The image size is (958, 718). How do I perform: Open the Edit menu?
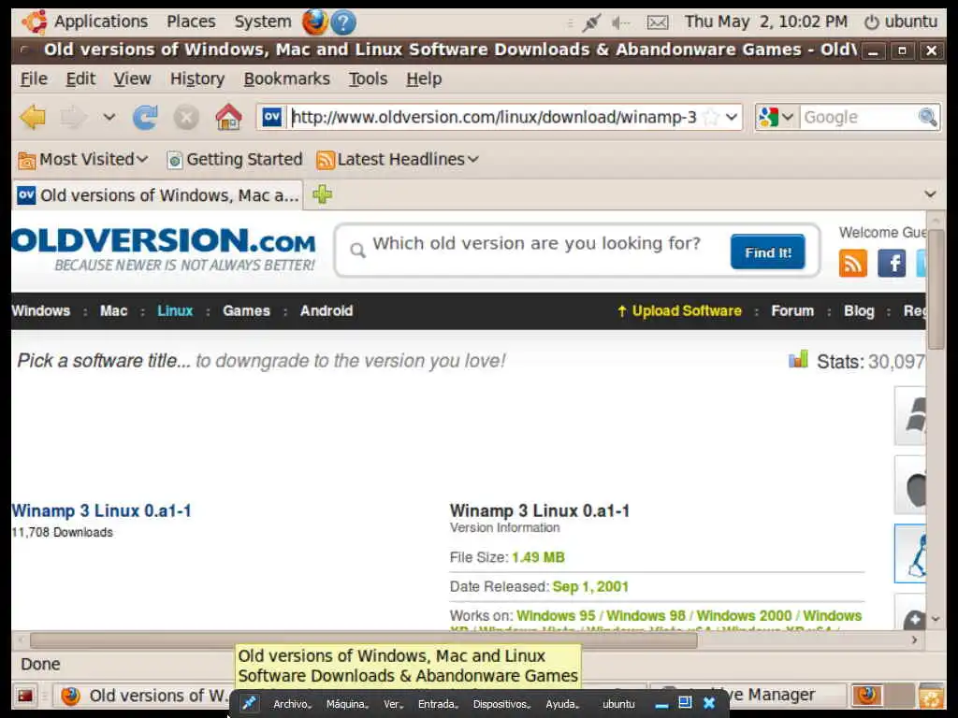[x=80, y=79]
